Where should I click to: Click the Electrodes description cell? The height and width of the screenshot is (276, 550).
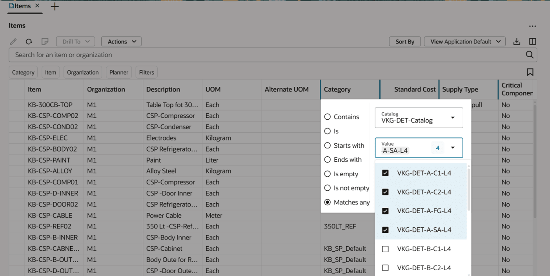(x=161, y=138)
